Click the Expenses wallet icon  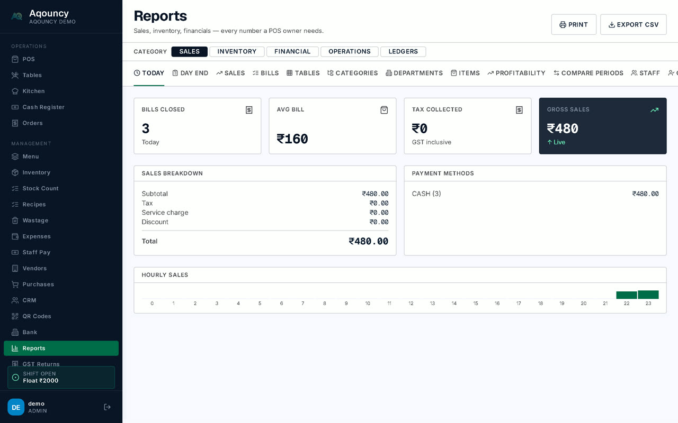(15, 236)
